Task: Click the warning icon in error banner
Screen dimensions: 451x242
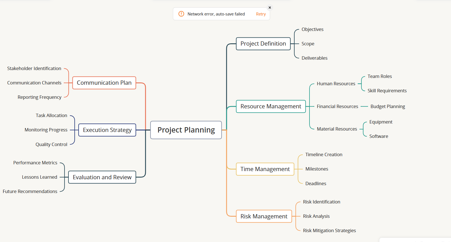Action: (x=181, y=14)
